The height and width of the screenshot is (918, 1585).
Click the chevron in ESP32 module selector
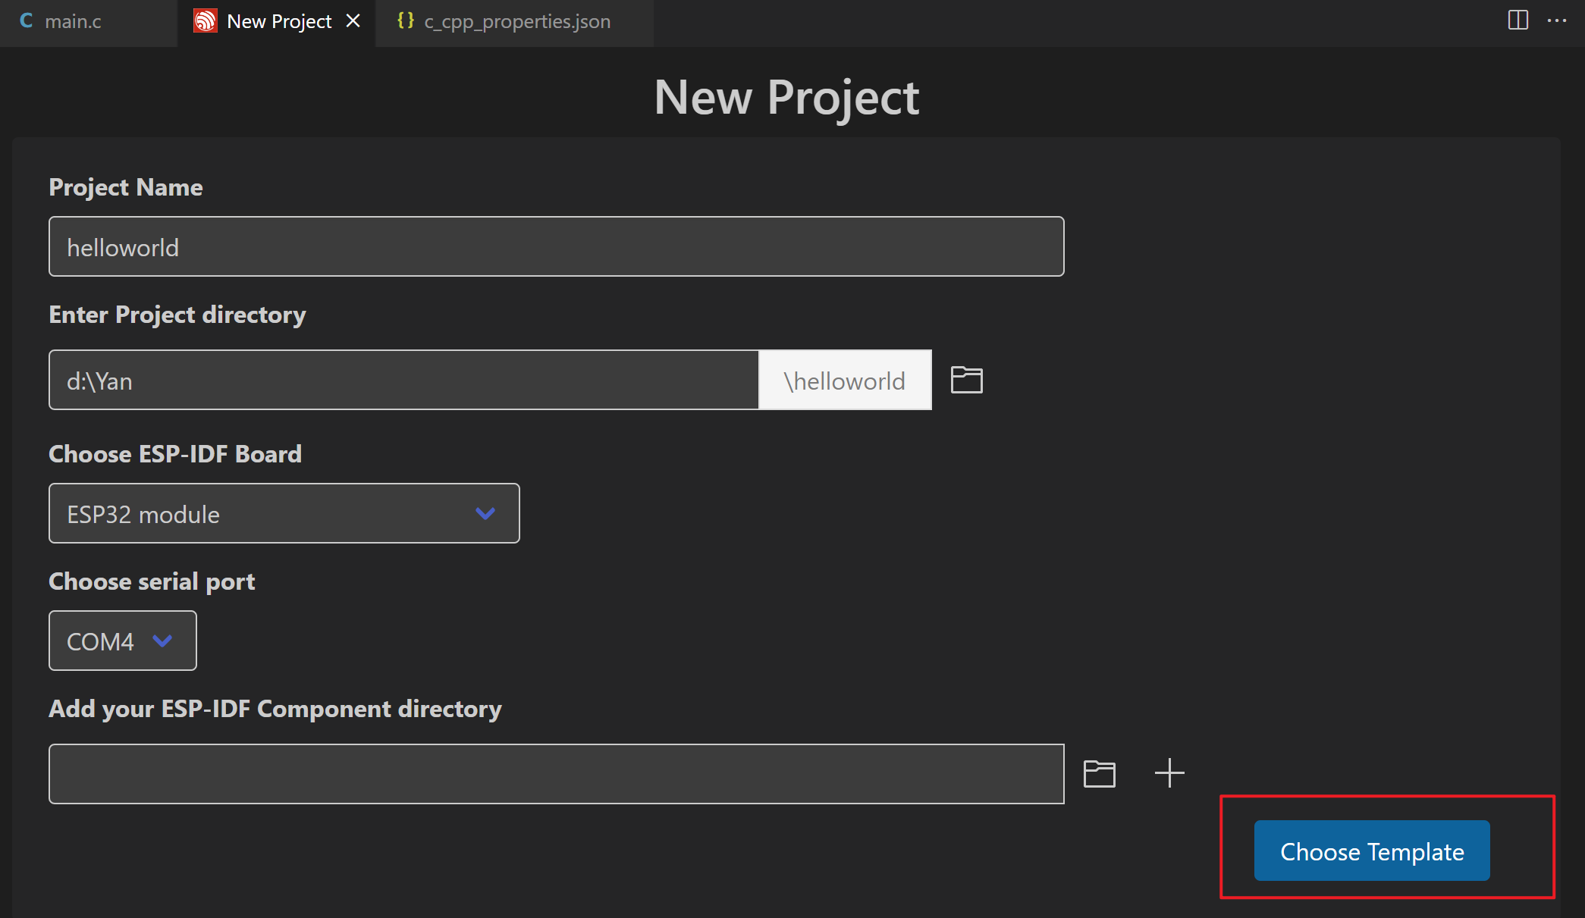pyautogui.click(x=485, y=514)
